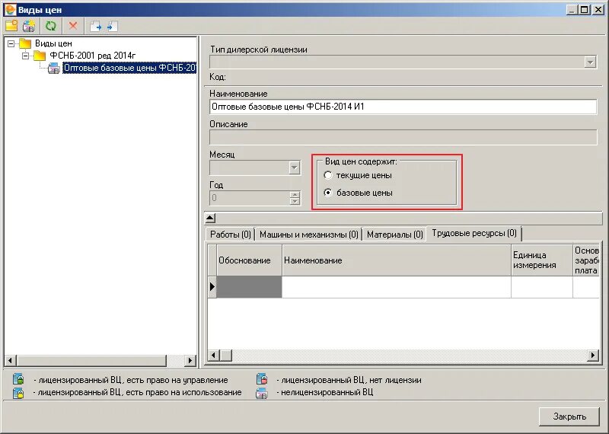Click the grey Обоснование cell in first row

(x=250, y=287)
